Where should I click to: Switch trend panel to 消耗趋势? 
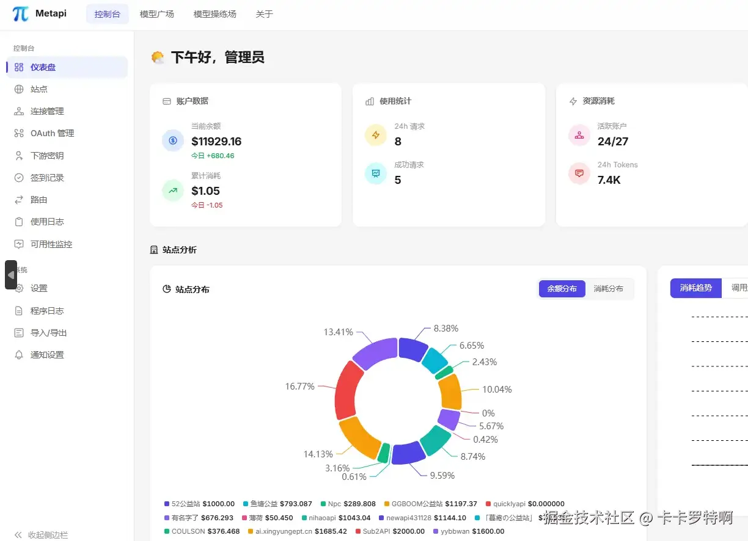(695, 288)
